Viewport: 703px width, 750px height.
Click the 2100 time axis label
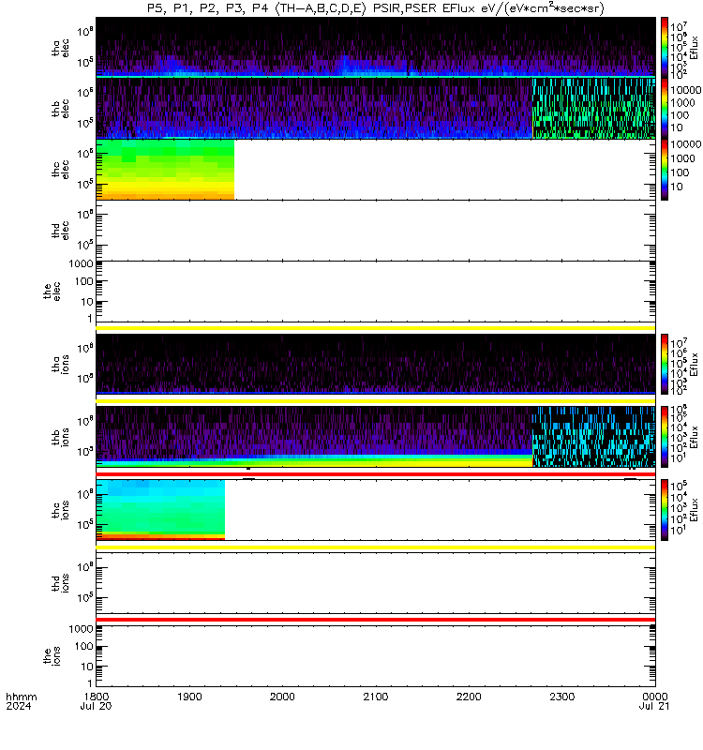click(376, 697)
